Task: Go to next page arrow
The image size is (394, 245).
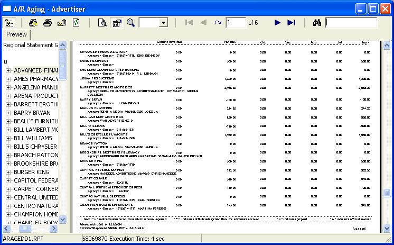Action: [x=277, y=23]
